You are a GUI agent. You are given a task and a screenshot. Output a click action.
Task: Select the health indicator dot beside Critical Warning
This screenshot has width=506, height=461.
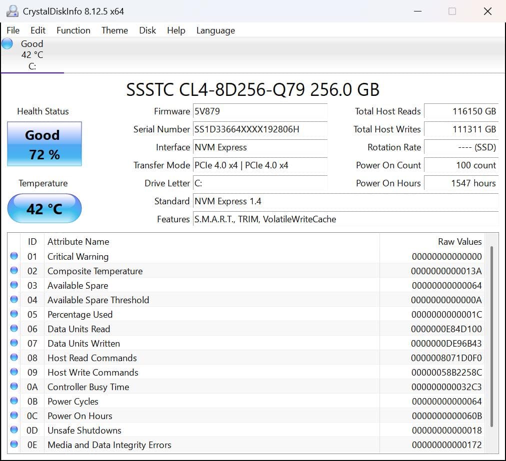pyautogui.click(x=14, y=256)
